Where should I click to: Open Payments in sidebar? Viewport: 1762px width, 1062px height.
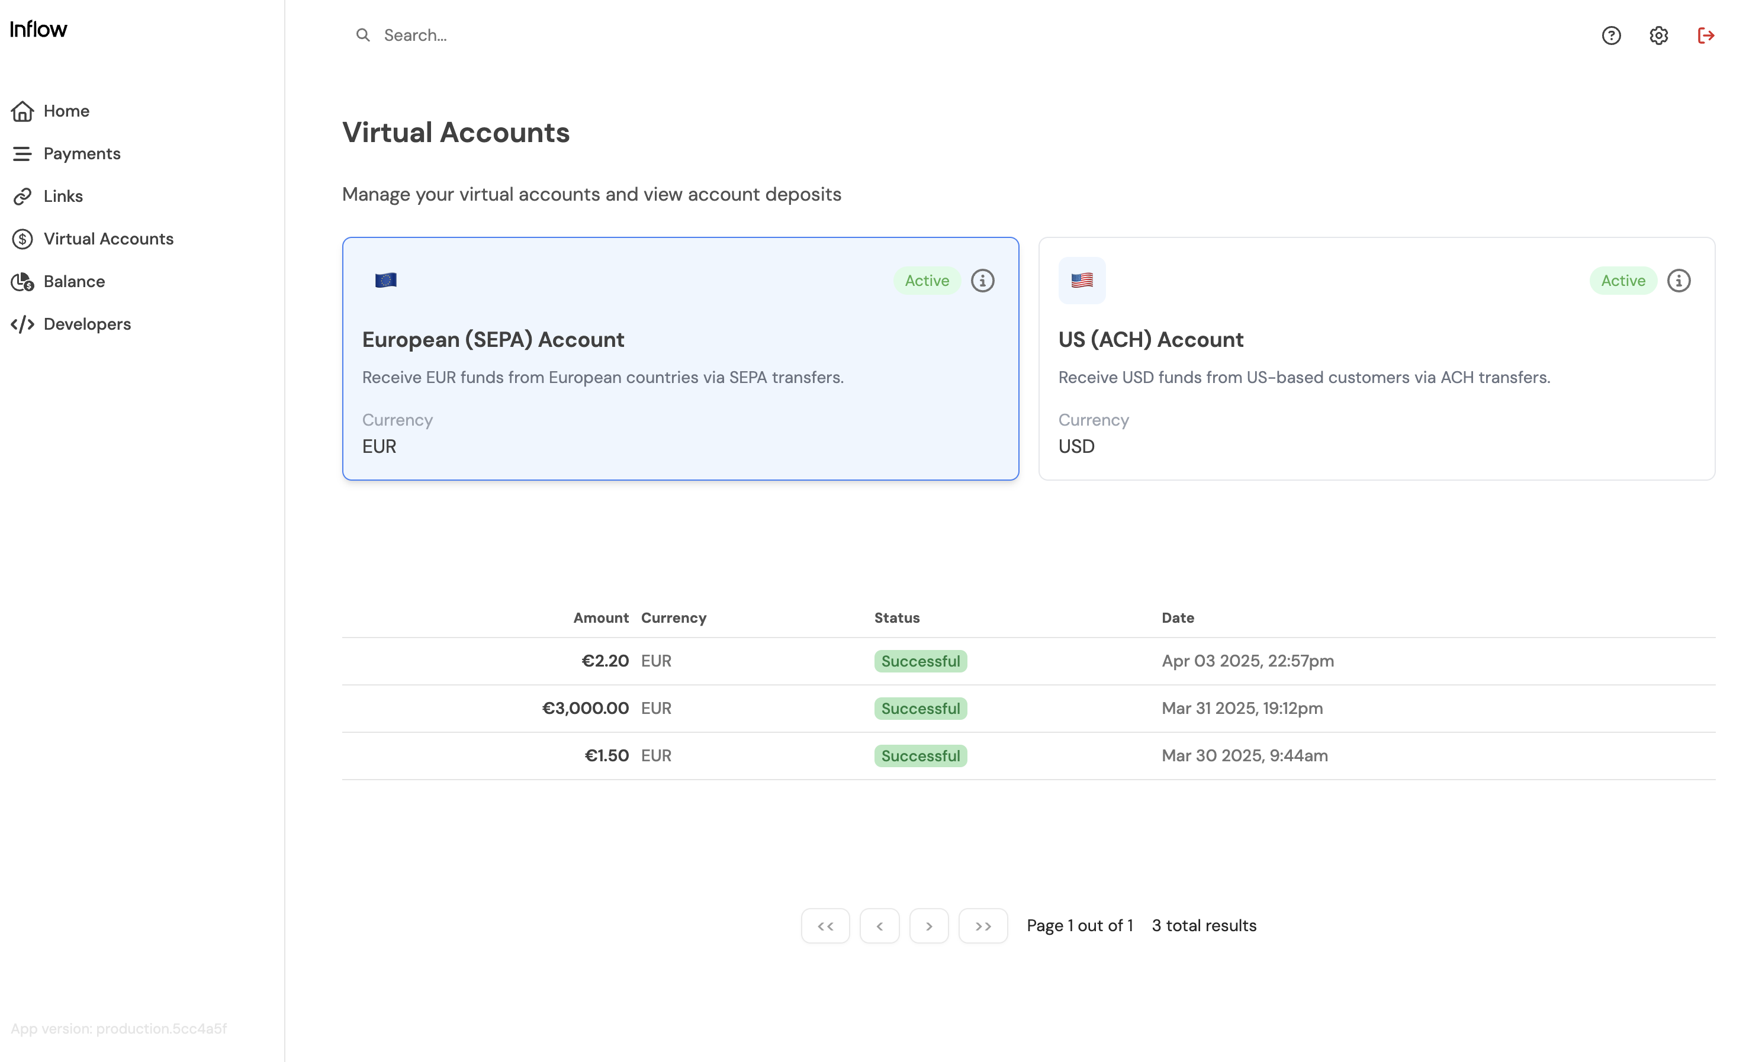coord(82,154)
